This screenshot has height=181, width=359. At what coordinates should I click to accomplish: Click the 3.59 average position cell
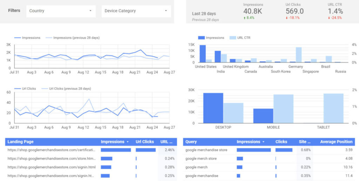(349, 150)
